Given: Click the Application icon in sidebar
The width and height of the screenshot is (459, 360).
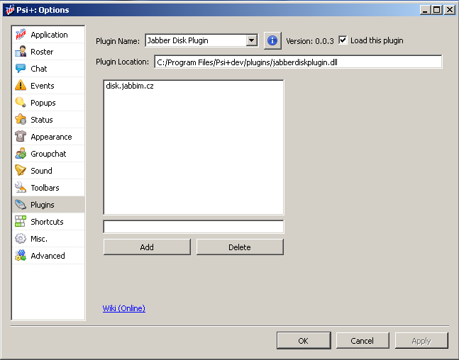Looking at the screenshot, I should click(21, 35).
